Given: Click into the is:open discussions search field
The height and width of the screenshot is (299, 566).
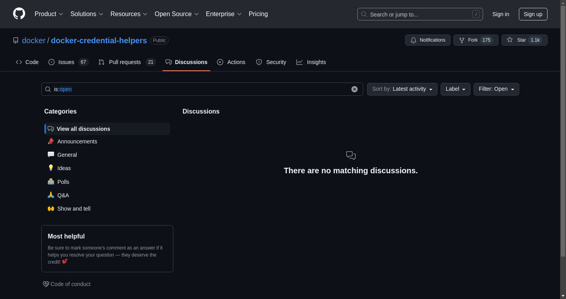Looking at the screenshot, I should point(202,89).
